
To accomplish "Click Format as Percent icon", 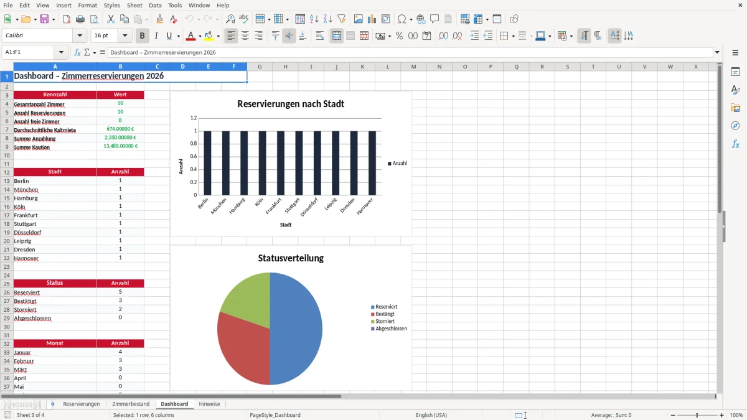I will coord(400,36).
